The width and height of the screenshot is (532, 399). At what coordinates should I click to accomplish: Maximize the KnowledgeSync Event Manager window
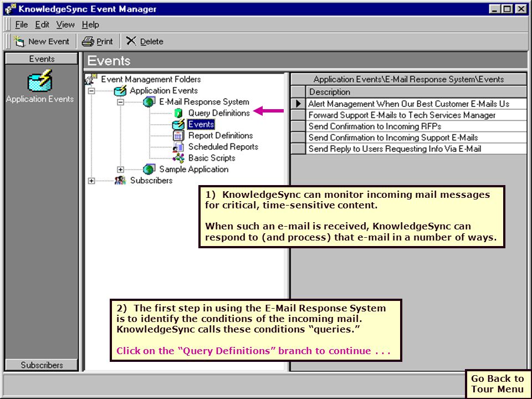coord(507,9)
